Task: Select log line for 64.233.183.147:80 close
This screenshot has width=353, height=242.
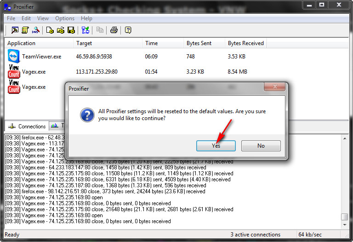Action: 106,167
